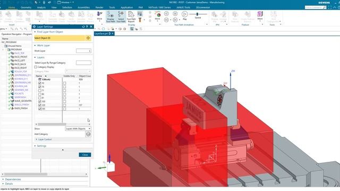The image size is (340, 191).
Task: Click the PROGRAM folder icon
Action: (9, 49)
